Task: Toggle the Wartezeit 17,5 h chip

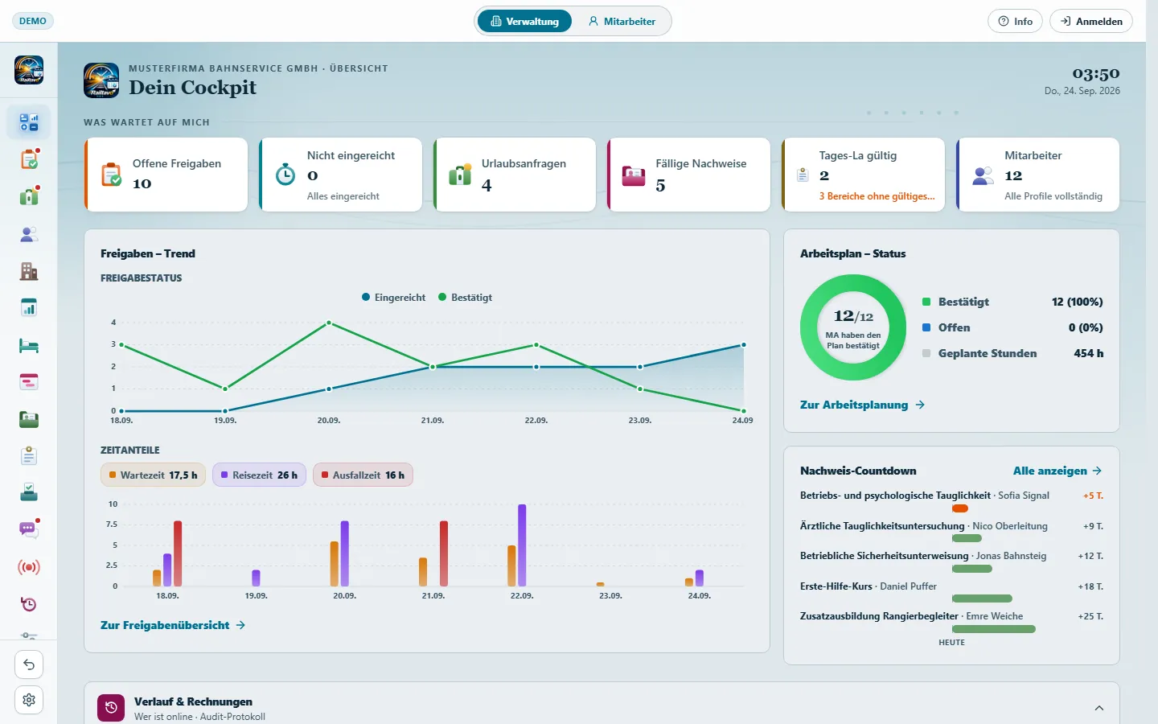Action: point(154,475)
